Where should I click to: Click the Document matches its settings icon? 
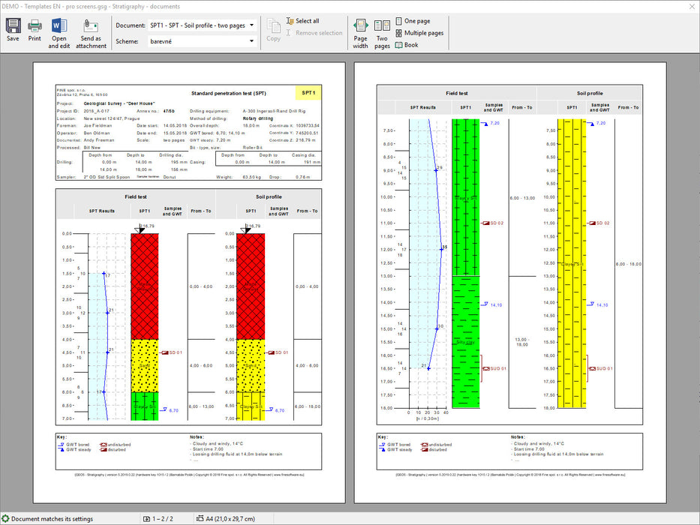(6, 518)
